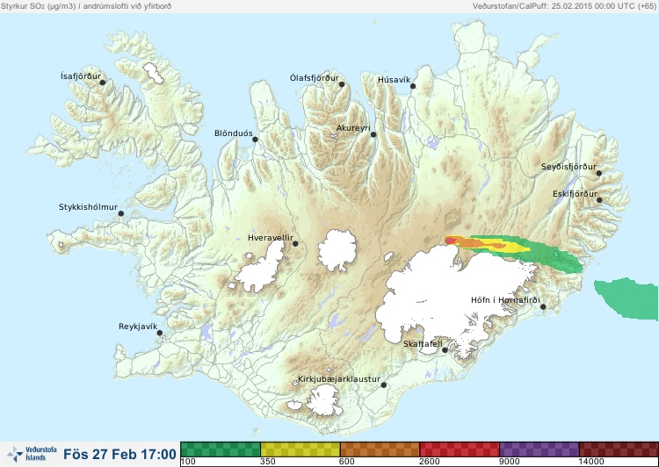The height and width of the screenshot is (467, 659).
Task: Click the green SO2 patch offshore east
Action: tap(628, 298)
